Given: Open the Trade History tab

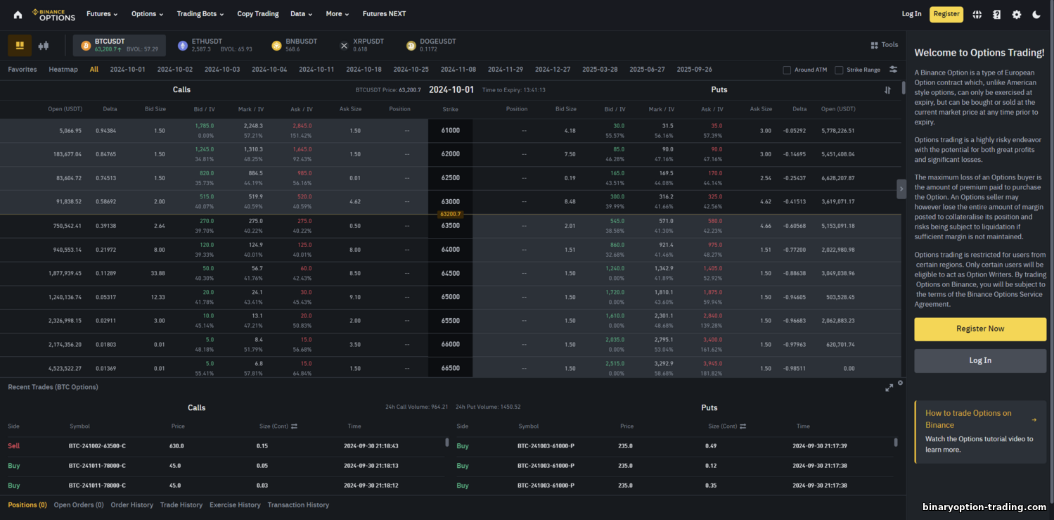Looking at the screenshot, I should [181, 505].
